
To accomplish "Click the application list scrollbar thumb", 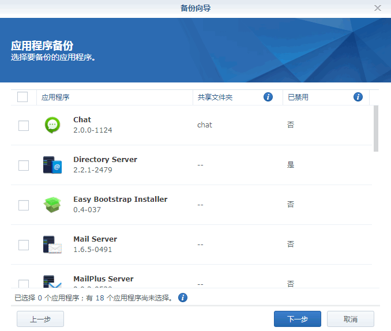I will 376,129.
